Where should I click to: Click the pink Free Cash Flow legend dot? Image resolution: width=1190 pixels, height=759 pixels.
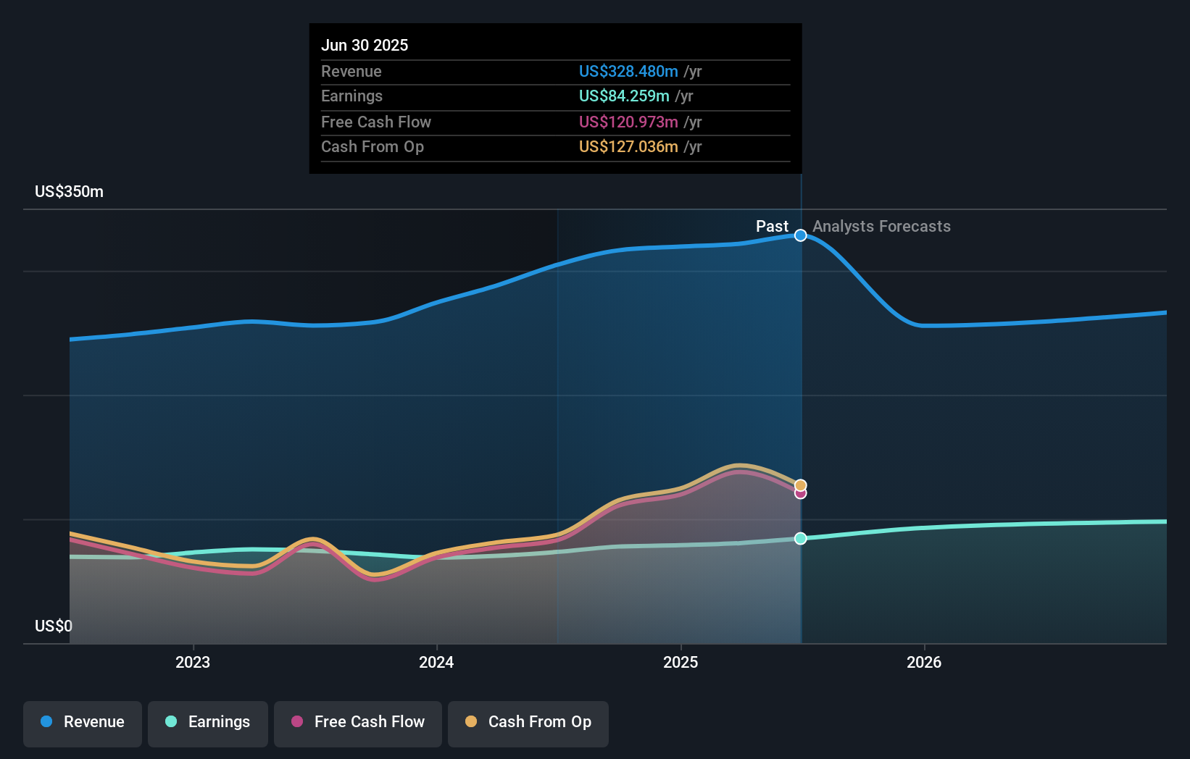[296, 722]
